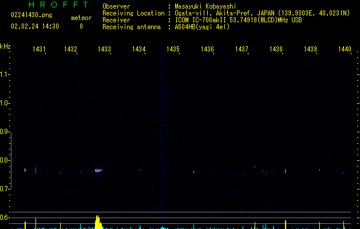360x229 pixels.
Task: Click the HROFFT title text
Action: click(59, 5)
